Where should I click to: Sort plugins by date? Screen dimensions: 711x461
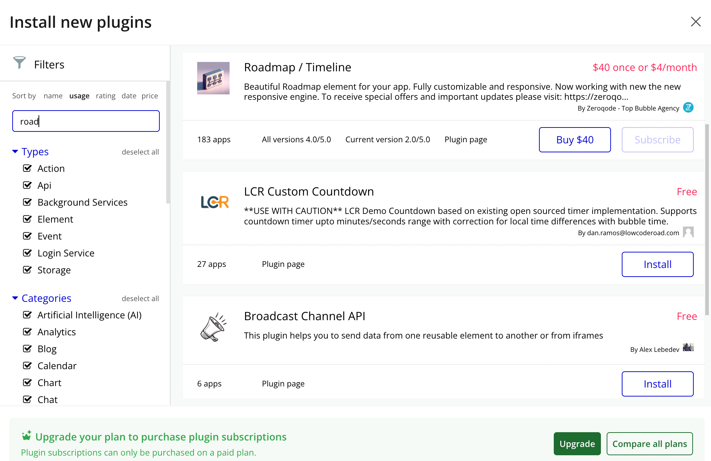(129, 96)
